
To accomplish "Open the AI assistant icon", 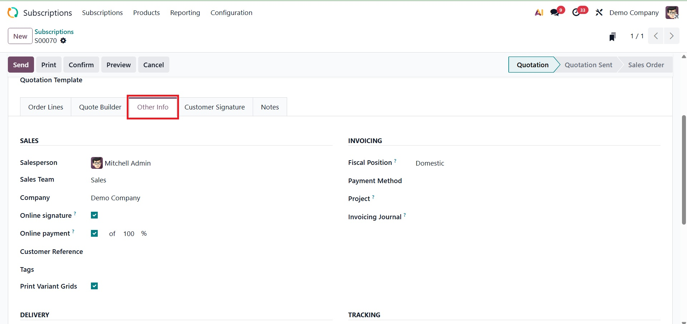I will (x=539, y=13).
